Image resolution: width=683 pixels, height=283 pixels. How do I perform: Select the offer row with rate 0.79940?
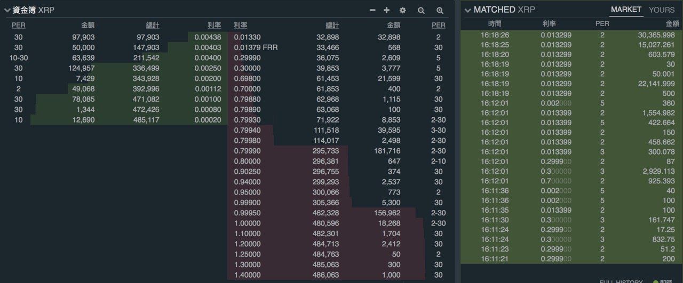340,130
